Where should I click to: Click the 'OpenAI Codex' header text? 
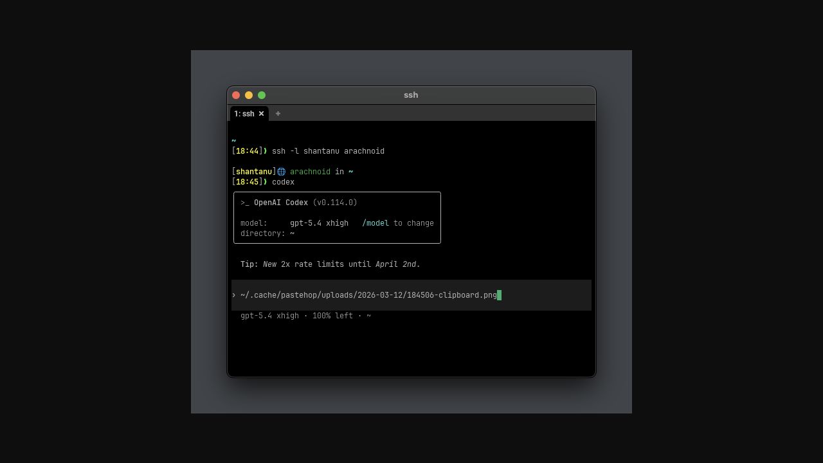click(281, 203)
